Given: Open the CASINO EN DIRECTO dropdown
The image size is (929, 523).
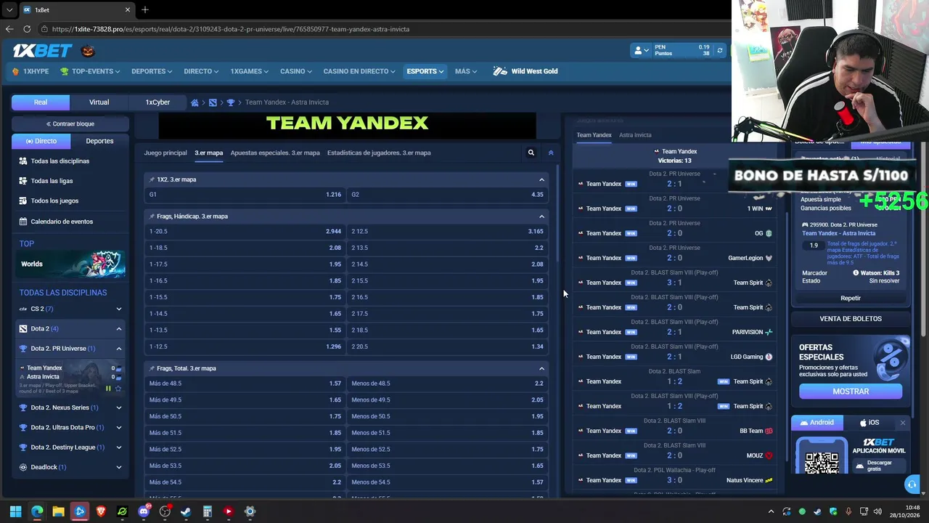Looking at the screenshot, I should [x=359, y=71].
